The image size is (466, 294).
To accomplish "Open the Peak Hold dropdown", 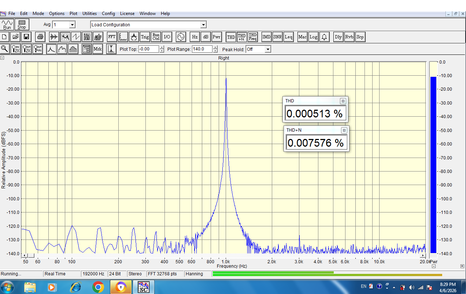I will (268, 49).
